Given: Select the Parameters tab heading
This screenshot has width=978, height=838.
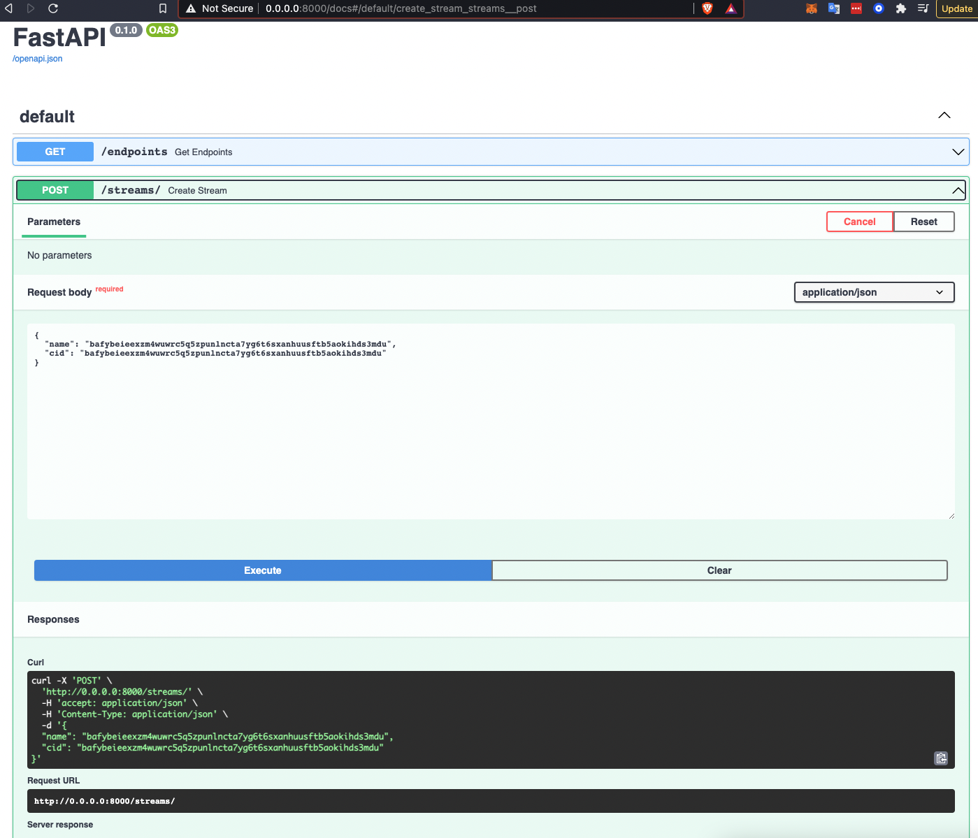Looking at the screenshot, I should coord(54,222).
